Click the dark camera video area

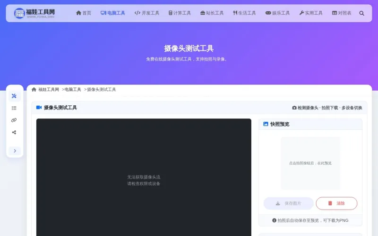pos(144,177)
